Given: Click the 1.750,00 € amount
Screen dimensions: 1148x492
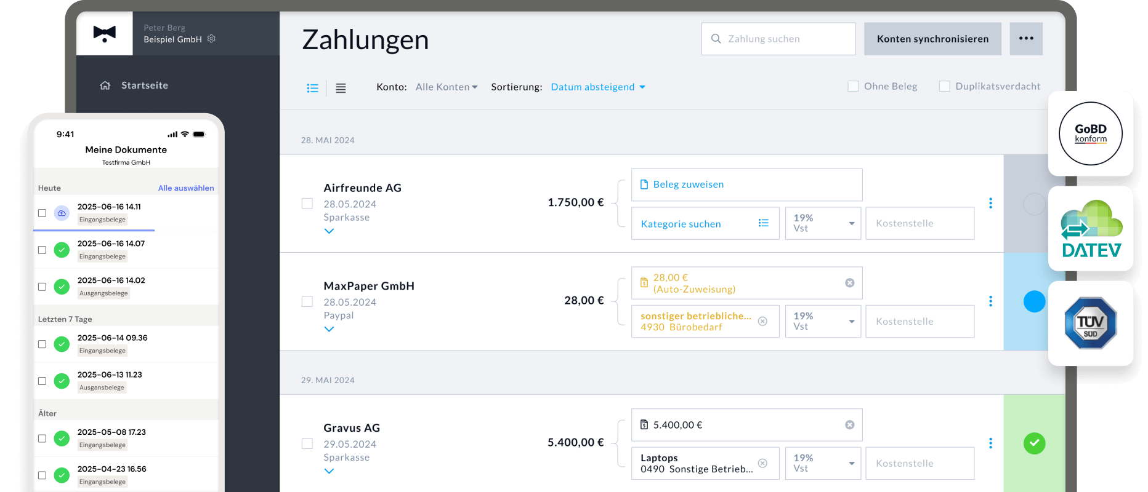Looking at the screenshot, I should tap(576, 202).
